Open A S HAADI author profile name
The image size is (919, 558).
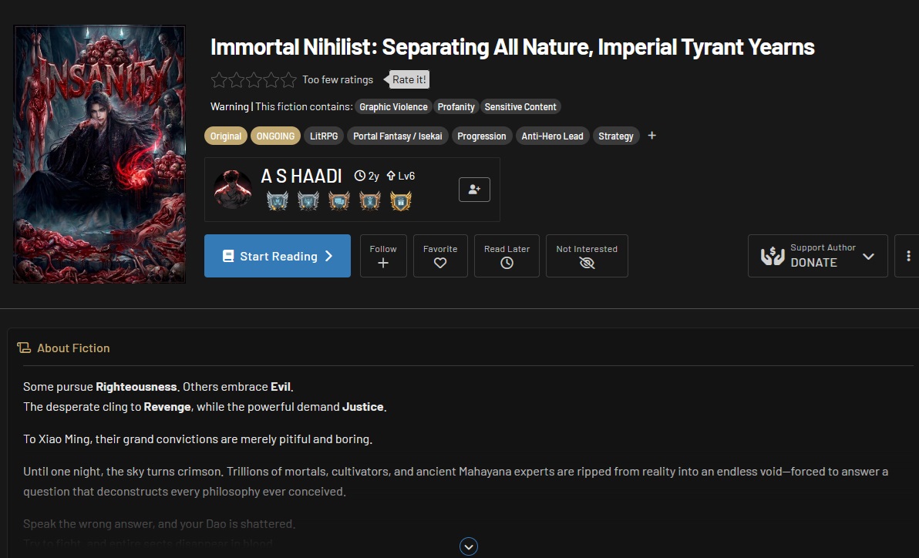[x=301, y=176]
